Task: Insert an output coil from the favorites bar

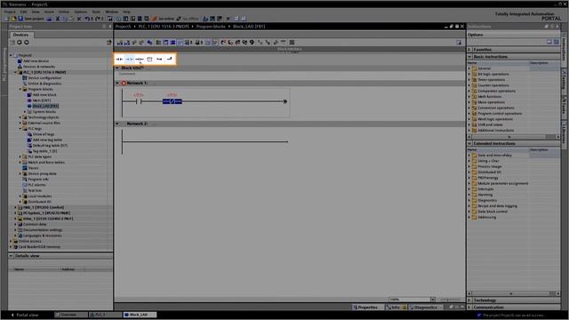Action: tap(140, 59)
